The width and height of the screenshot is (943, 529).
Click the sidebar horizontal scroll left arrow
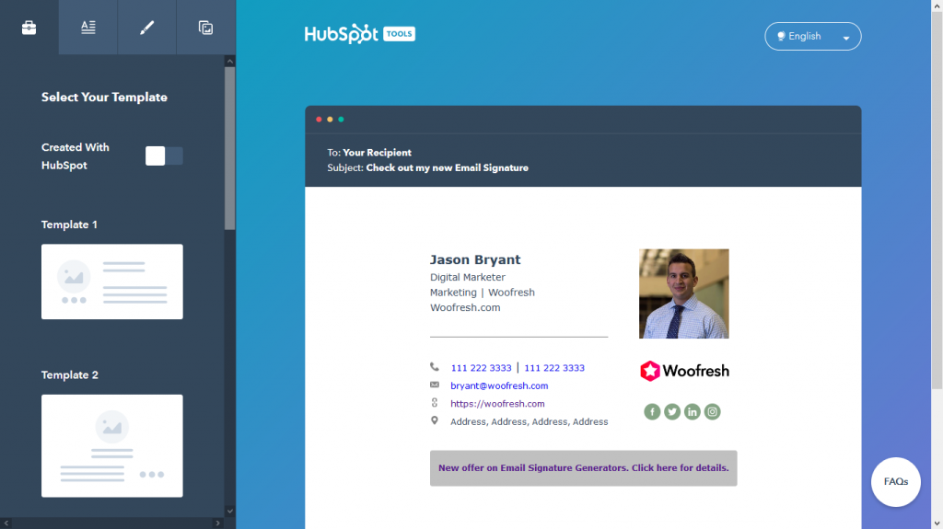click(6, 523)
